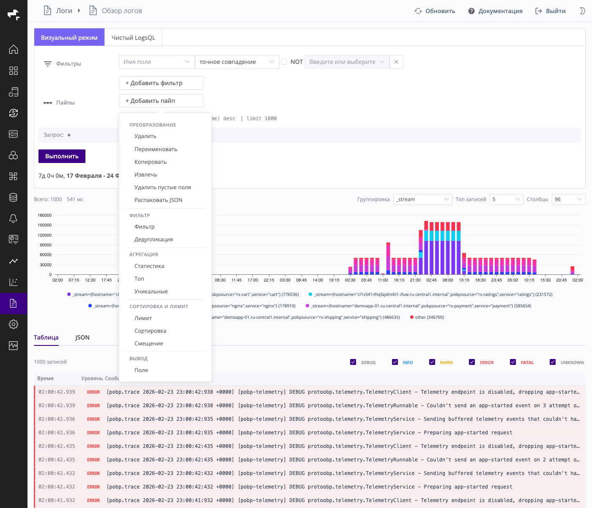Uncheck the FATAL level checkbox

513,362
